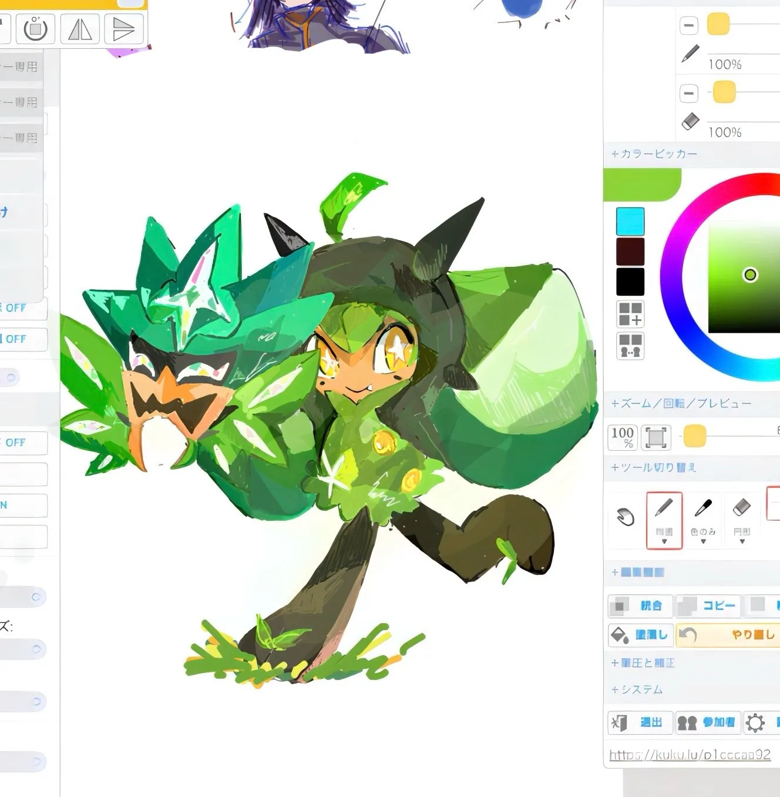The height and width of the screenshot is (797, 780).
Task: Reset the canvas rotation icon
Action: point(36,29)
